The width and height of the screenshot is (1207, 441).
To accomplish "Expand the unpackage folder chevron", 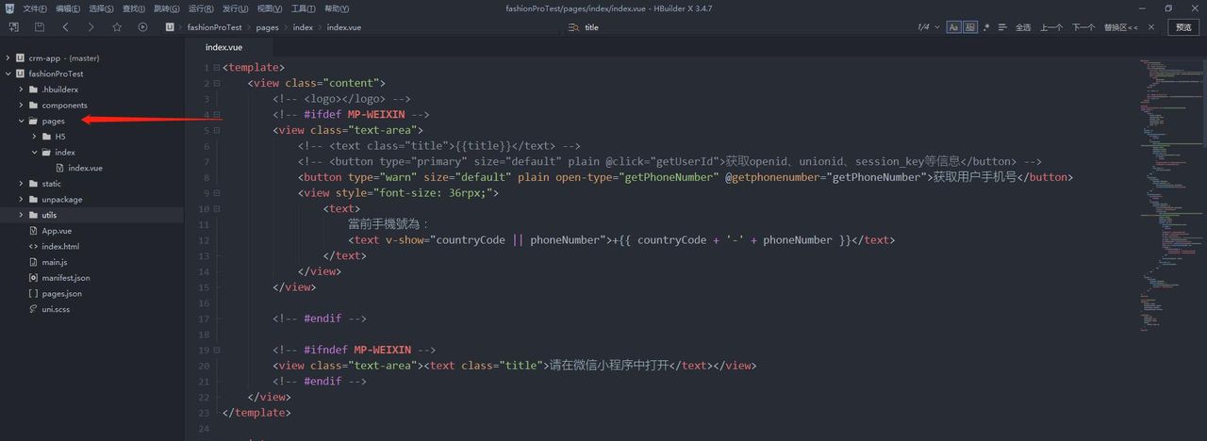I will pyautogui.click(x=21, y=199).
